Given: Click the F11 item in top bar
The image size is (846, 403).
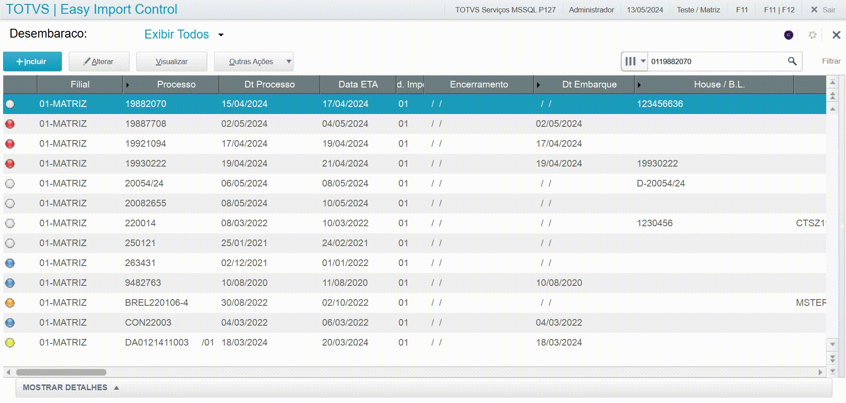Looking at the screenshot, I should pyautogui.click(x=742, y=10).
